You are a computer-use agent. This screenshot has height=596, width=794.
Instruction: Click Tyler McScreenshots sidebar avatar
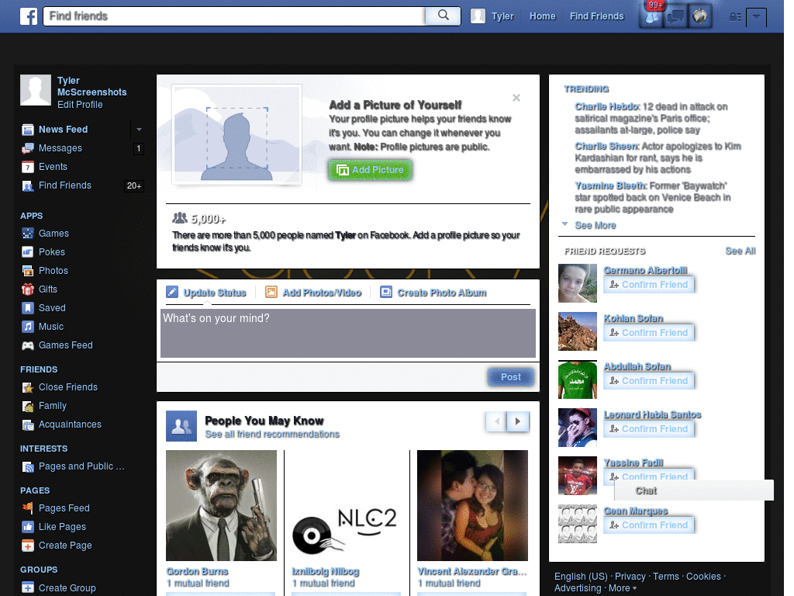pos(36,90)
